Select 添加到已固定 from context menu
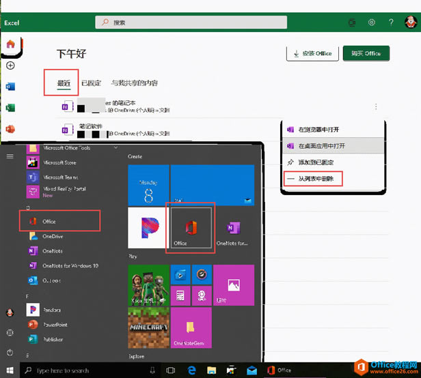Viewport: 421px width, 378px height. point(333,162)
